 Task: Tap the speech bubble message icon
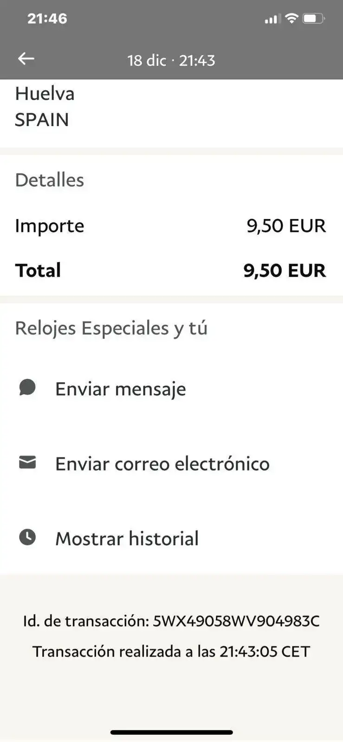pyautogui.click(x=27, y=387)
